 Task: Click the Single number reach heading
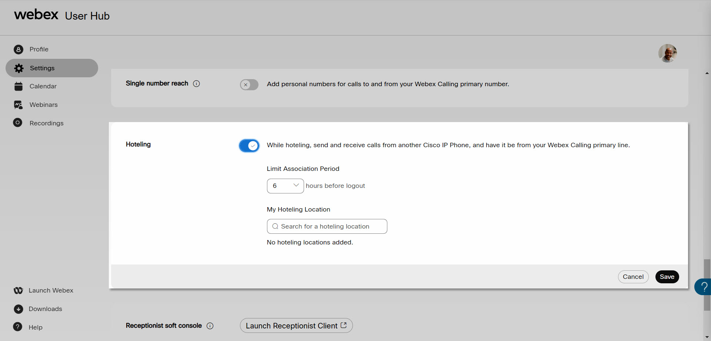click(x=157, y=83)
